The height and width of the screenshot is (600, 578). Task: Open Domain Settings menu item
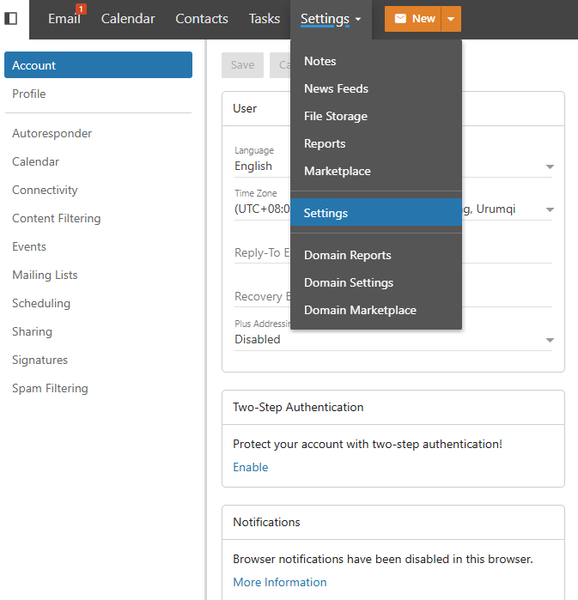point(349,283)
